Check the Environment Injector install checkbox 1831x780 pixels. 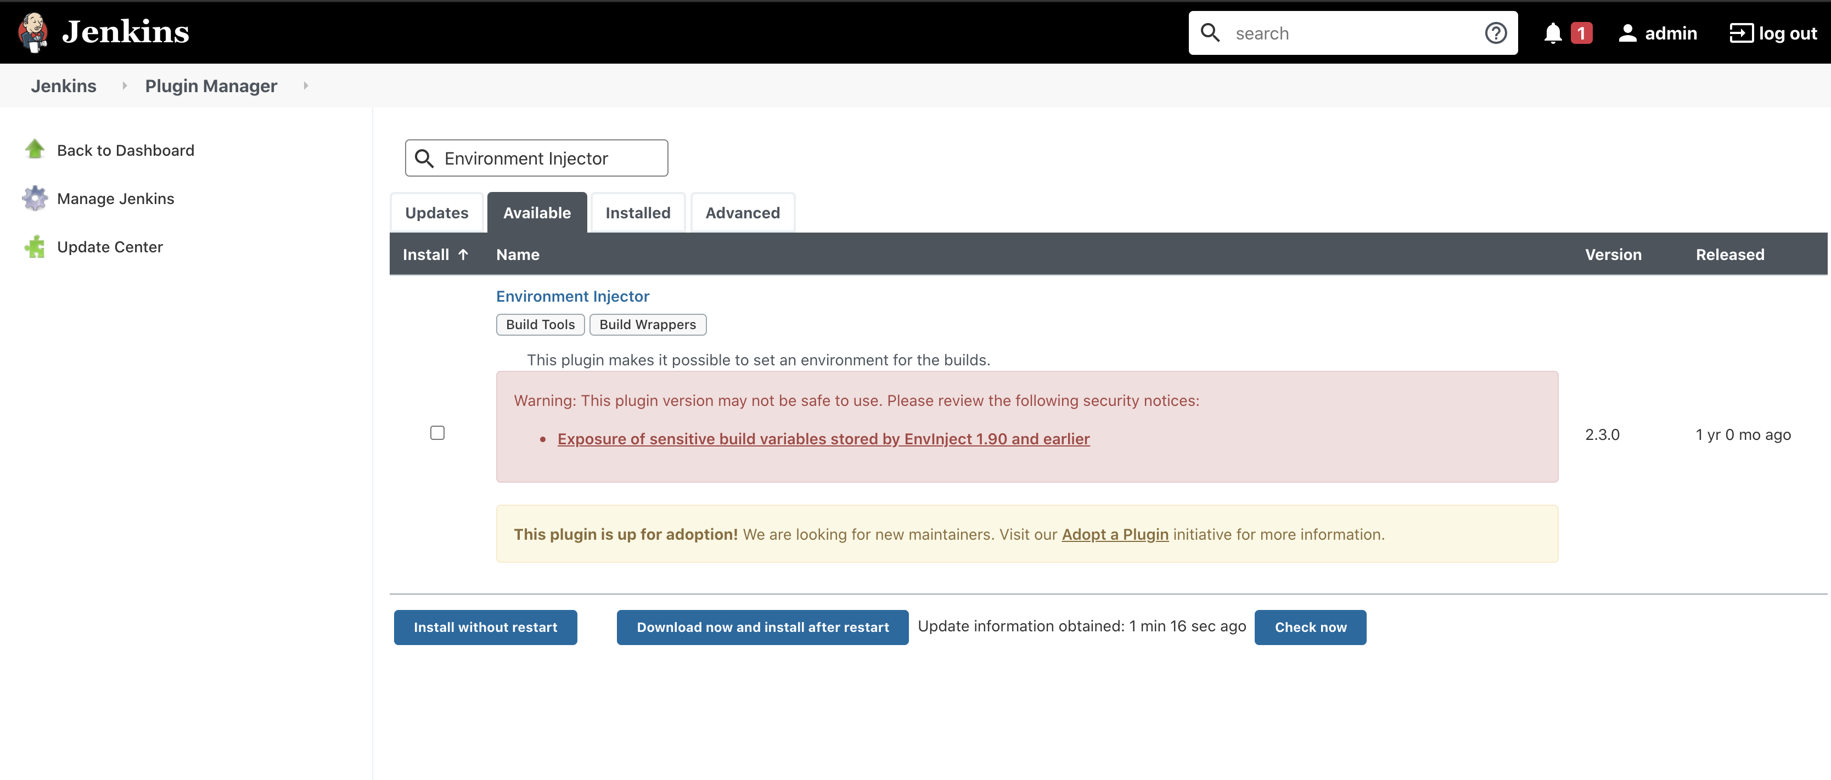coord(437,433)
